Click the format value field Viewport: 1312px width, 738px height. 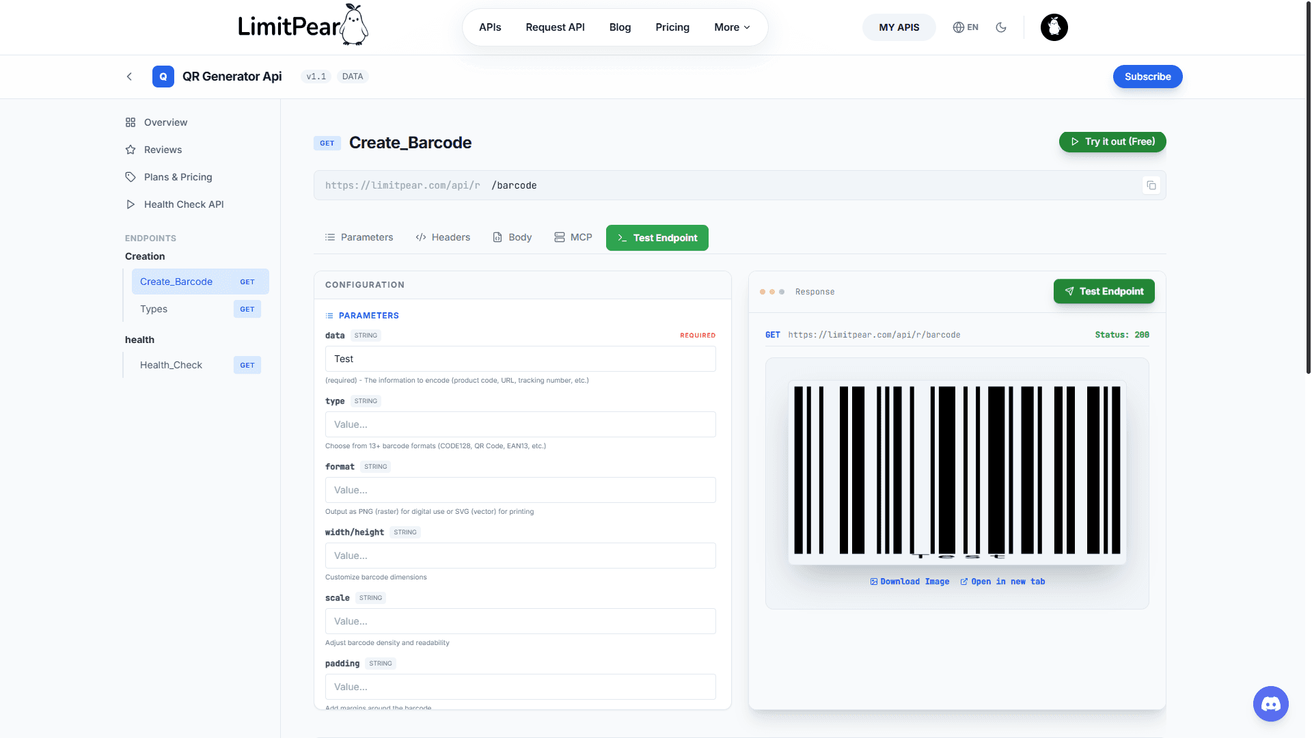click(x=520, y=490)
